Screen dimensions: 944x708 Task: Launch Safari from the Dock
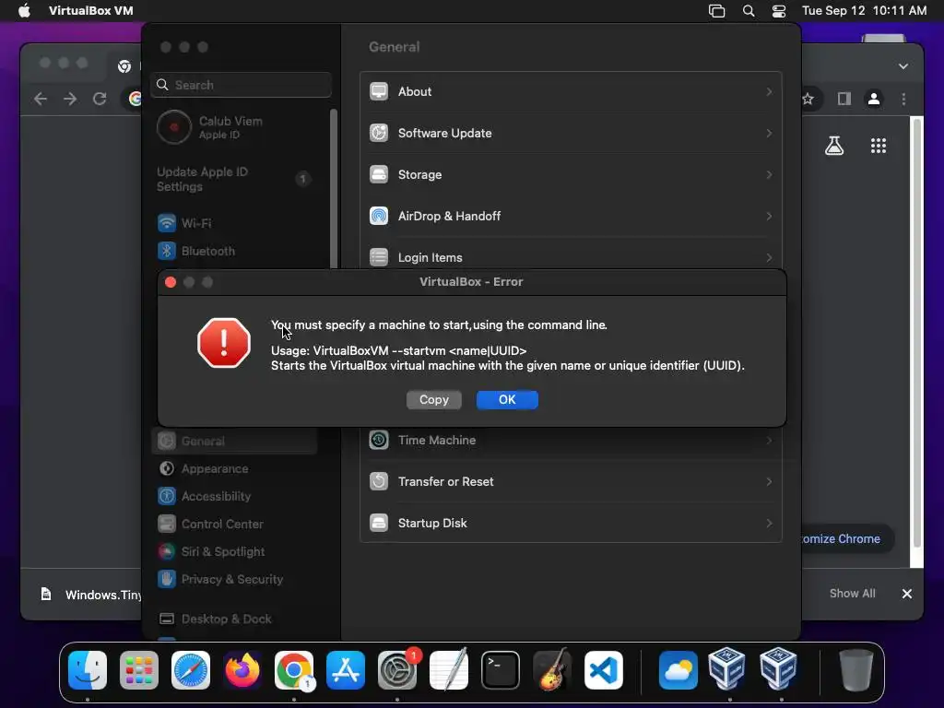(x=191, y=669)
